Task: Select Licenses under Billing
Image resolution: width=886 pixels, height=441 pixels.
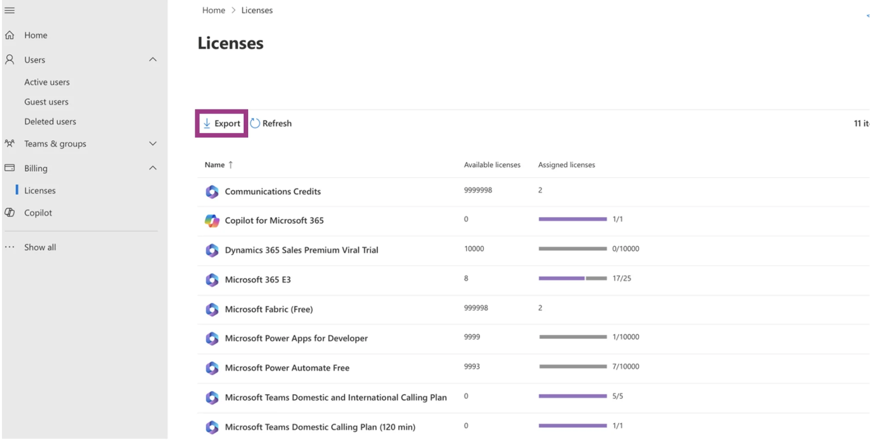Action: tap(40, 191)
